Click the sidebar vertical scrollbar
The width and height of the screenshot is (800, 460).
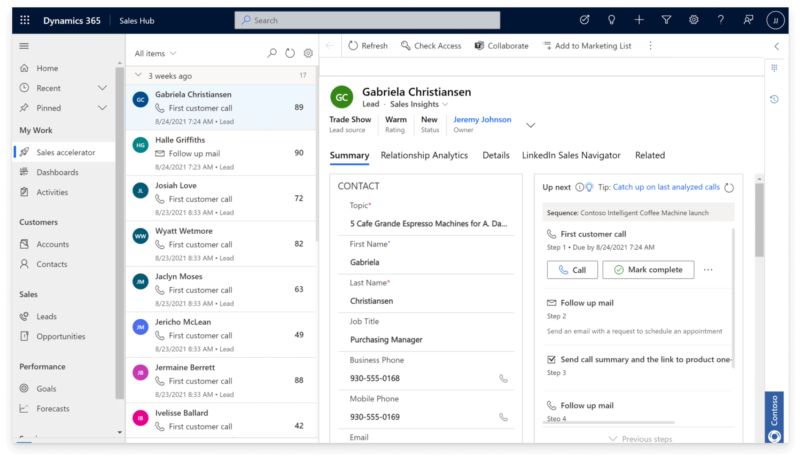click(x=119, y=232)
